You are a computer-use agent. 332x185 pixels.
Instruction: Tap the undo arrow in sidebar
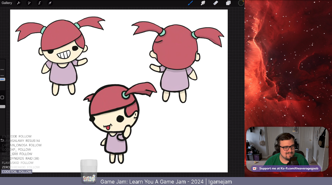pyautogui.click(x=2, y=140)
